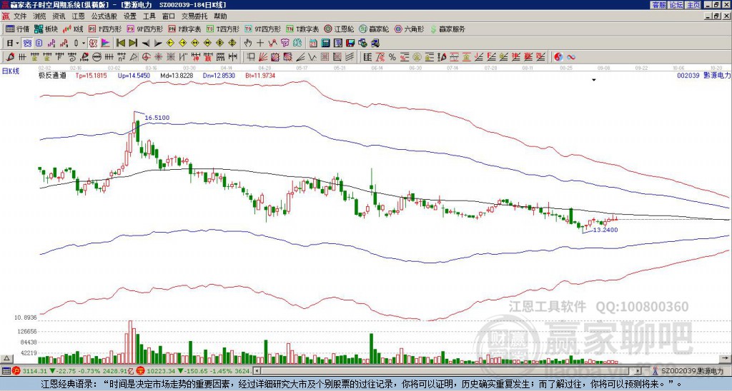The height and width of the screenshot is (391, 732).
Task: Click horizontal scrollbar right arrow
Action: [638, 371]
